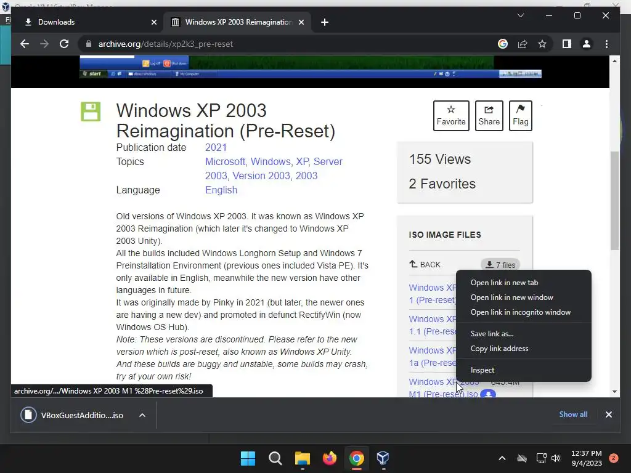Open VirtualBox from the taskbar
Screen dimensions: 631x473
point(383,458)
